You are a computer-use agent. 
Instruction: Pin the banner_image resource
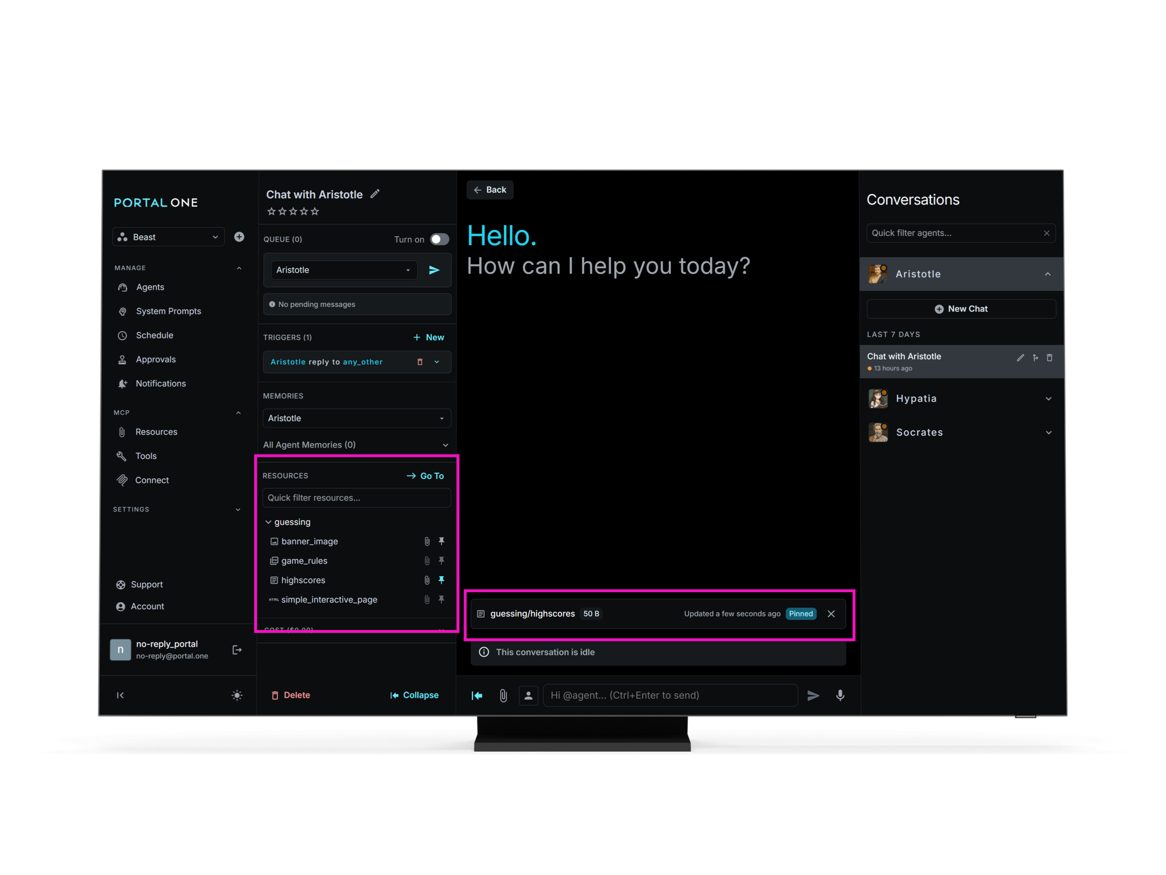[x=441, y=541]
